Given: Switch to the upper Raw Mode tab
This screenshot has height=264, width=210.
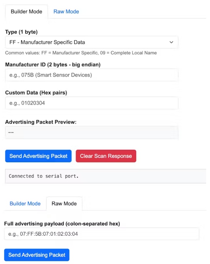Looking at the screenshot, I should click(x=66, y=11).
